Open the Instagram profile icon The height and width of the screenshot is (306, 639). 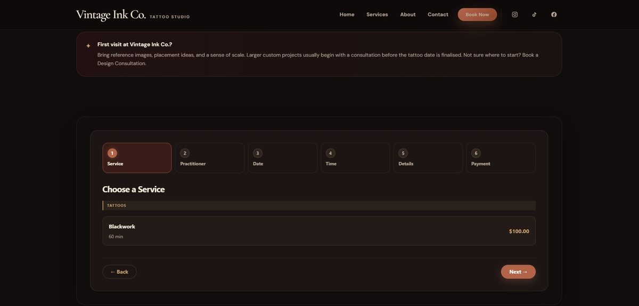coord(514,14)
